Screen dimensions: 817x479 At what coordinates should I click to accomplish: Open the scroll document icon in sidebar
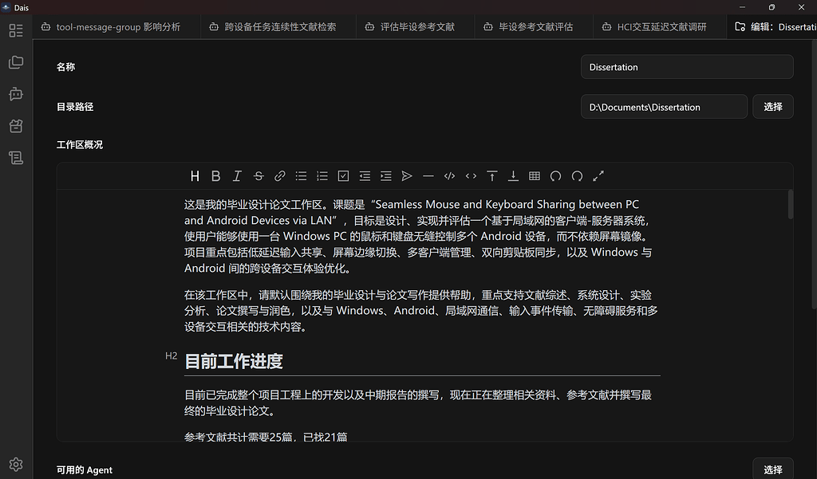point(16,158)
